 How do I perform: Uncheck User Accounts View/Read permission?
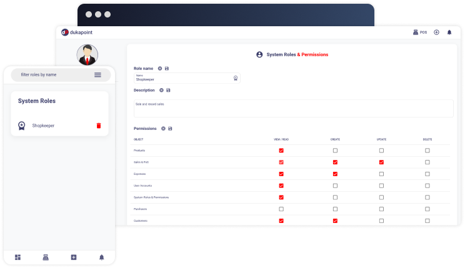(x=281, y=186)
